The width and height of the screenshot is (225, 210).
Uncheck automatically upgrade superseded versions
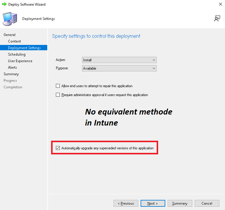pos(58,148)
